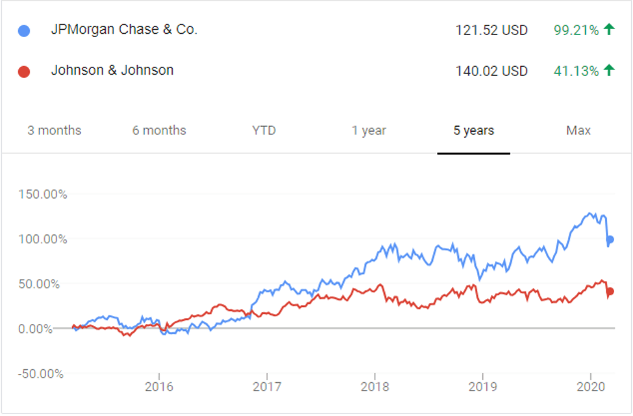Screen dimensions: 633x416
Task: Click the 140.02 USD price value
Action: click(491, 71)
